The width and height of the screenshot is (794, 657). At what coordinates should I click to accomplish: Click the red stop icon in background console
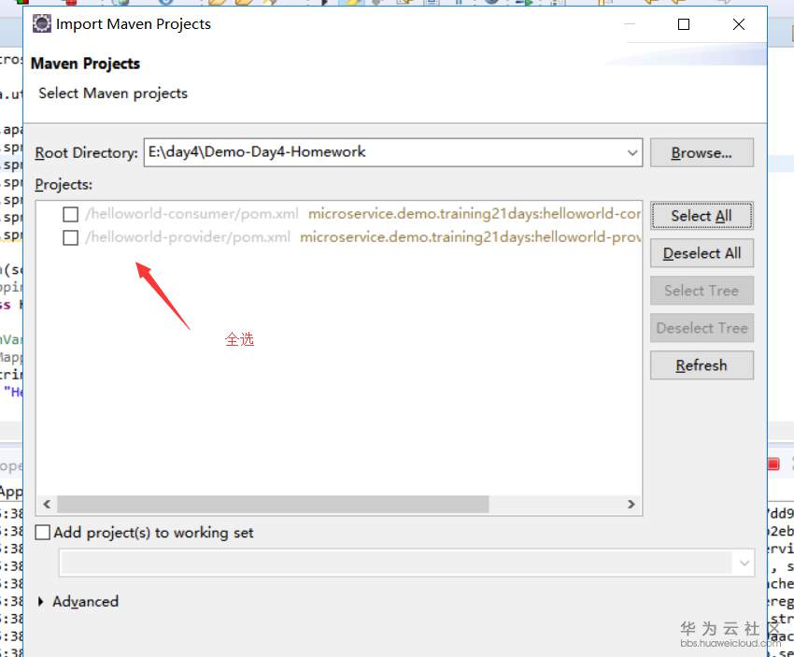click(x=773, y=464)
